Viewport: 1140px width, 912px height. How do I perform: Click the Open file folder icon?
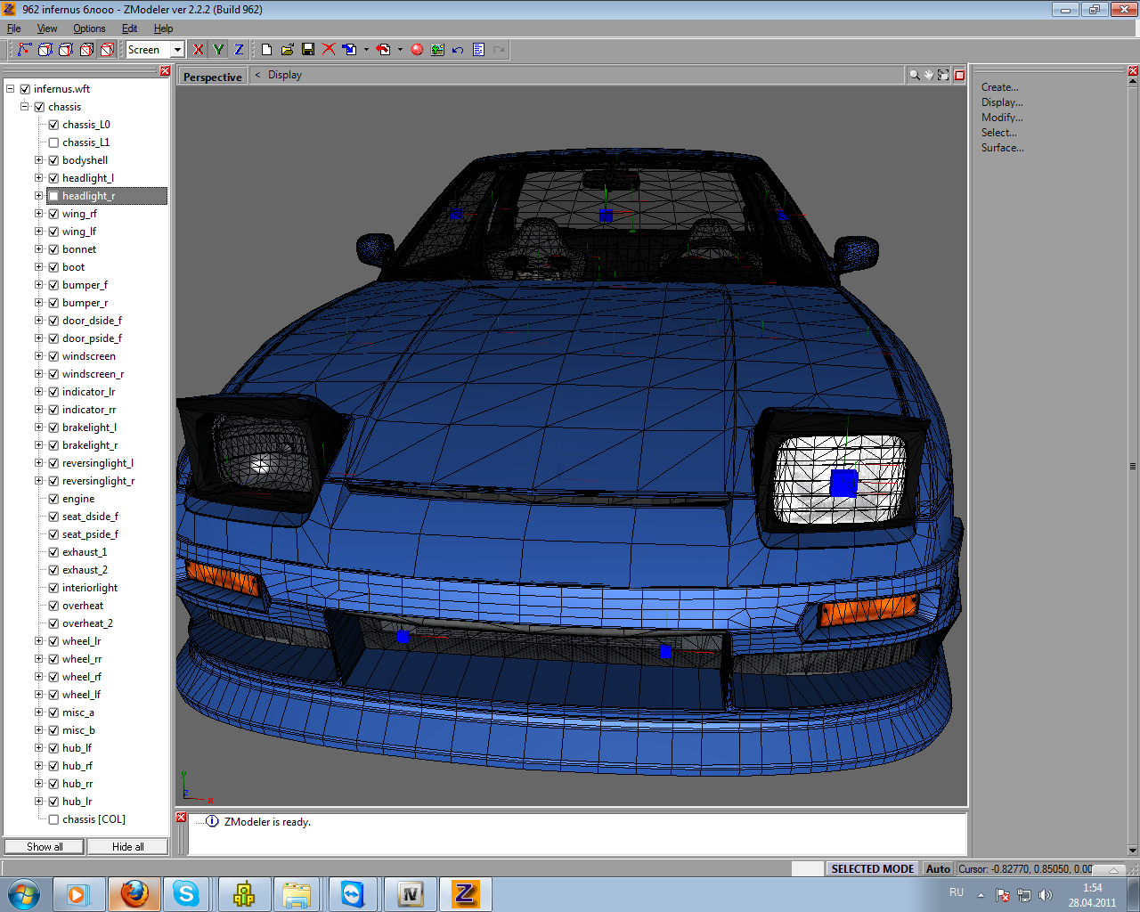pos(287,50)
